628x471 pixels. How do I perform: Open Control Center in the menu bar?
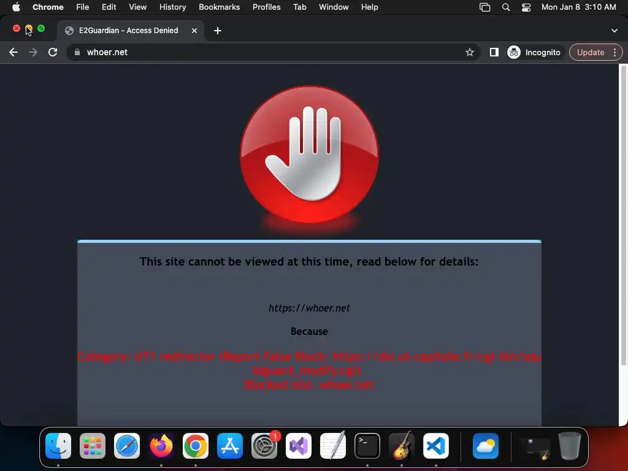[526, 7]
